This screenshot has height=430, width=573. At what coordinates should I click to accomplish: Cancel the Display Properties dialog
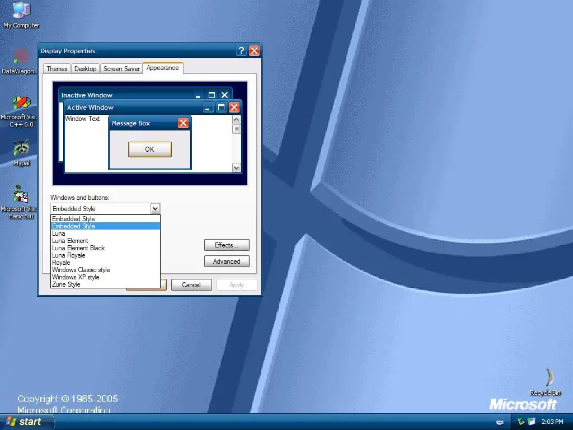(191, 285)
